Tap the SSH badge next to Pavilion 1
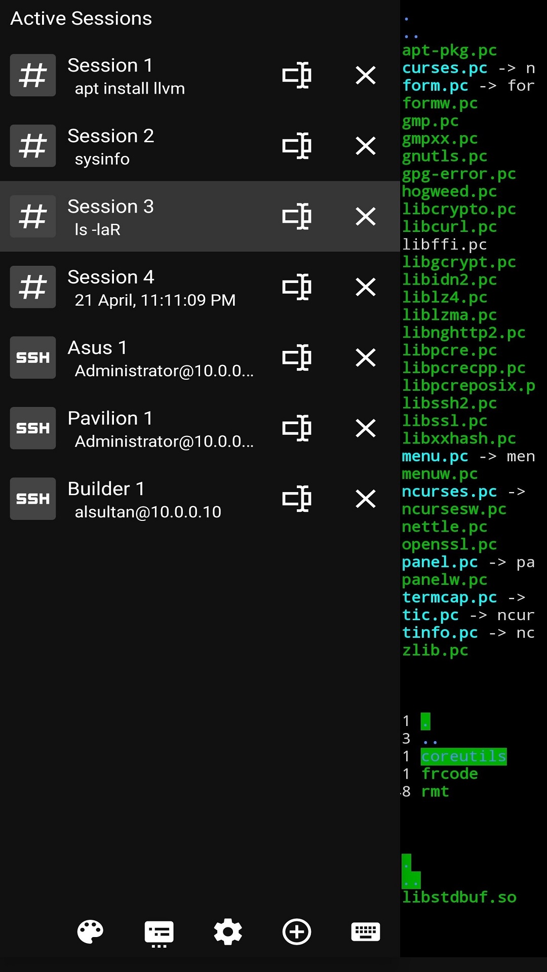 pyautogui.click(x=32, y=428)
